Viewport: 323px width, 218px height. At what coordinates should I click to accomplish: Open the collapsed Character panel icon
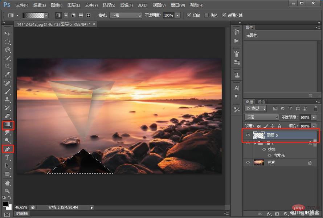(x=237, y=88)
